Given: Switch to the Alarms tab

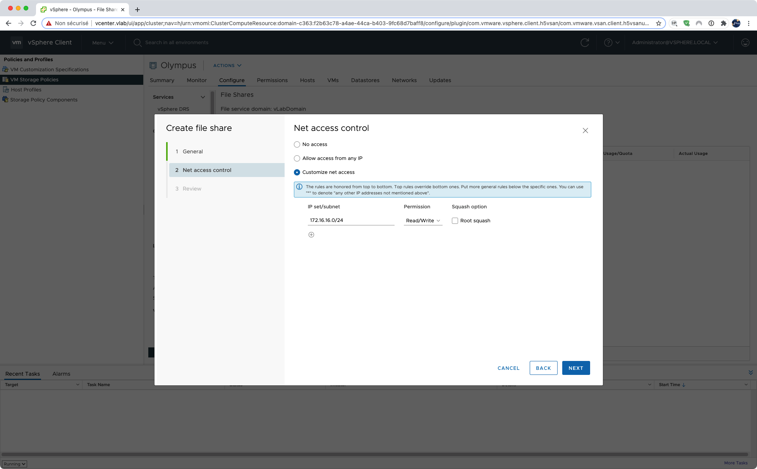Looking at the screenshot, I should pyautogui.click(x=61, y=374).
